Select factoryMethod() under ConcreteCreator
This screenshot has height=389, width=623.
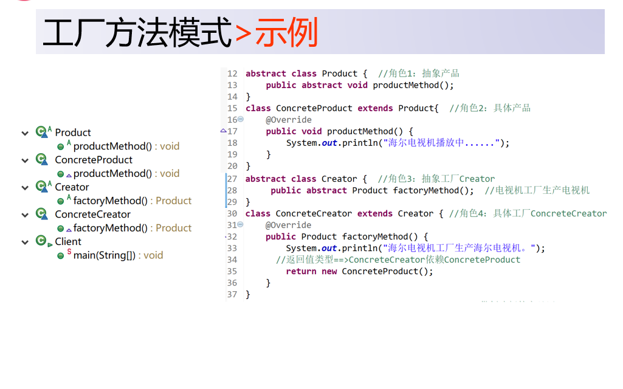pyautogui.click(x=133, y=228)
